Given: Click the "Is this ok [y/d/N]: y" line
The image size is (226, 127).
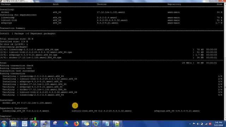Looking at the screenshot, I should coord(14,44).
